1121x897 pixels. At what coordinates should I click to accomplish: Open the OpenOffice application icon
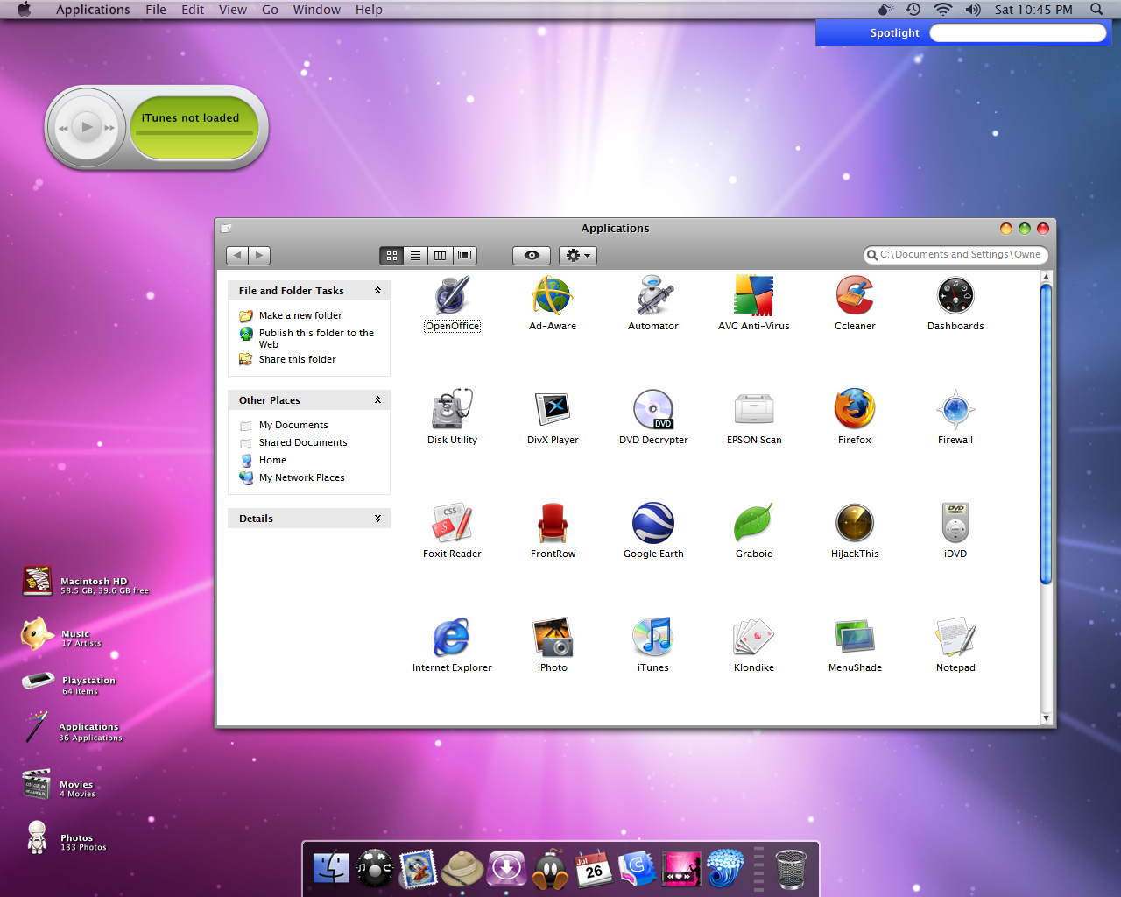(452, 296)
